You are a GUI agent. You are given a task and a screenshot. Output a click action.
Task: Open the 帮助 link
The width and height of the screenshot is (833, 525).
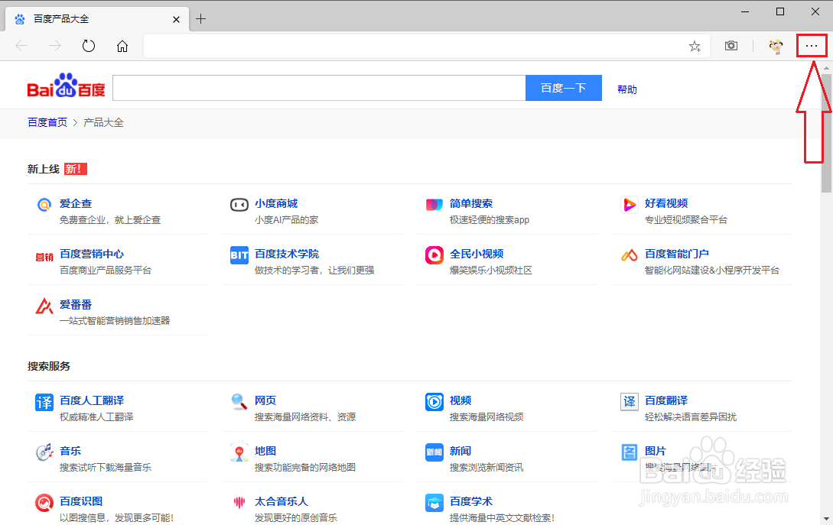point(627,89)
